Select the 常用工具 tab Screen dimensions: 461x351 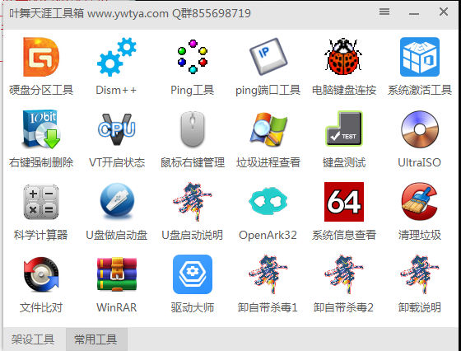[96, 339]
